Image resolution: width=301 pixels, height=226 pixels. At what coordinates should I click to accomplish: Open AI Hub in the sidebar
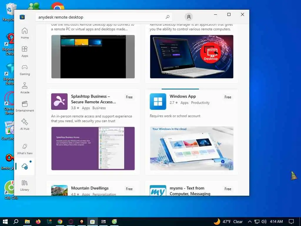25,124
